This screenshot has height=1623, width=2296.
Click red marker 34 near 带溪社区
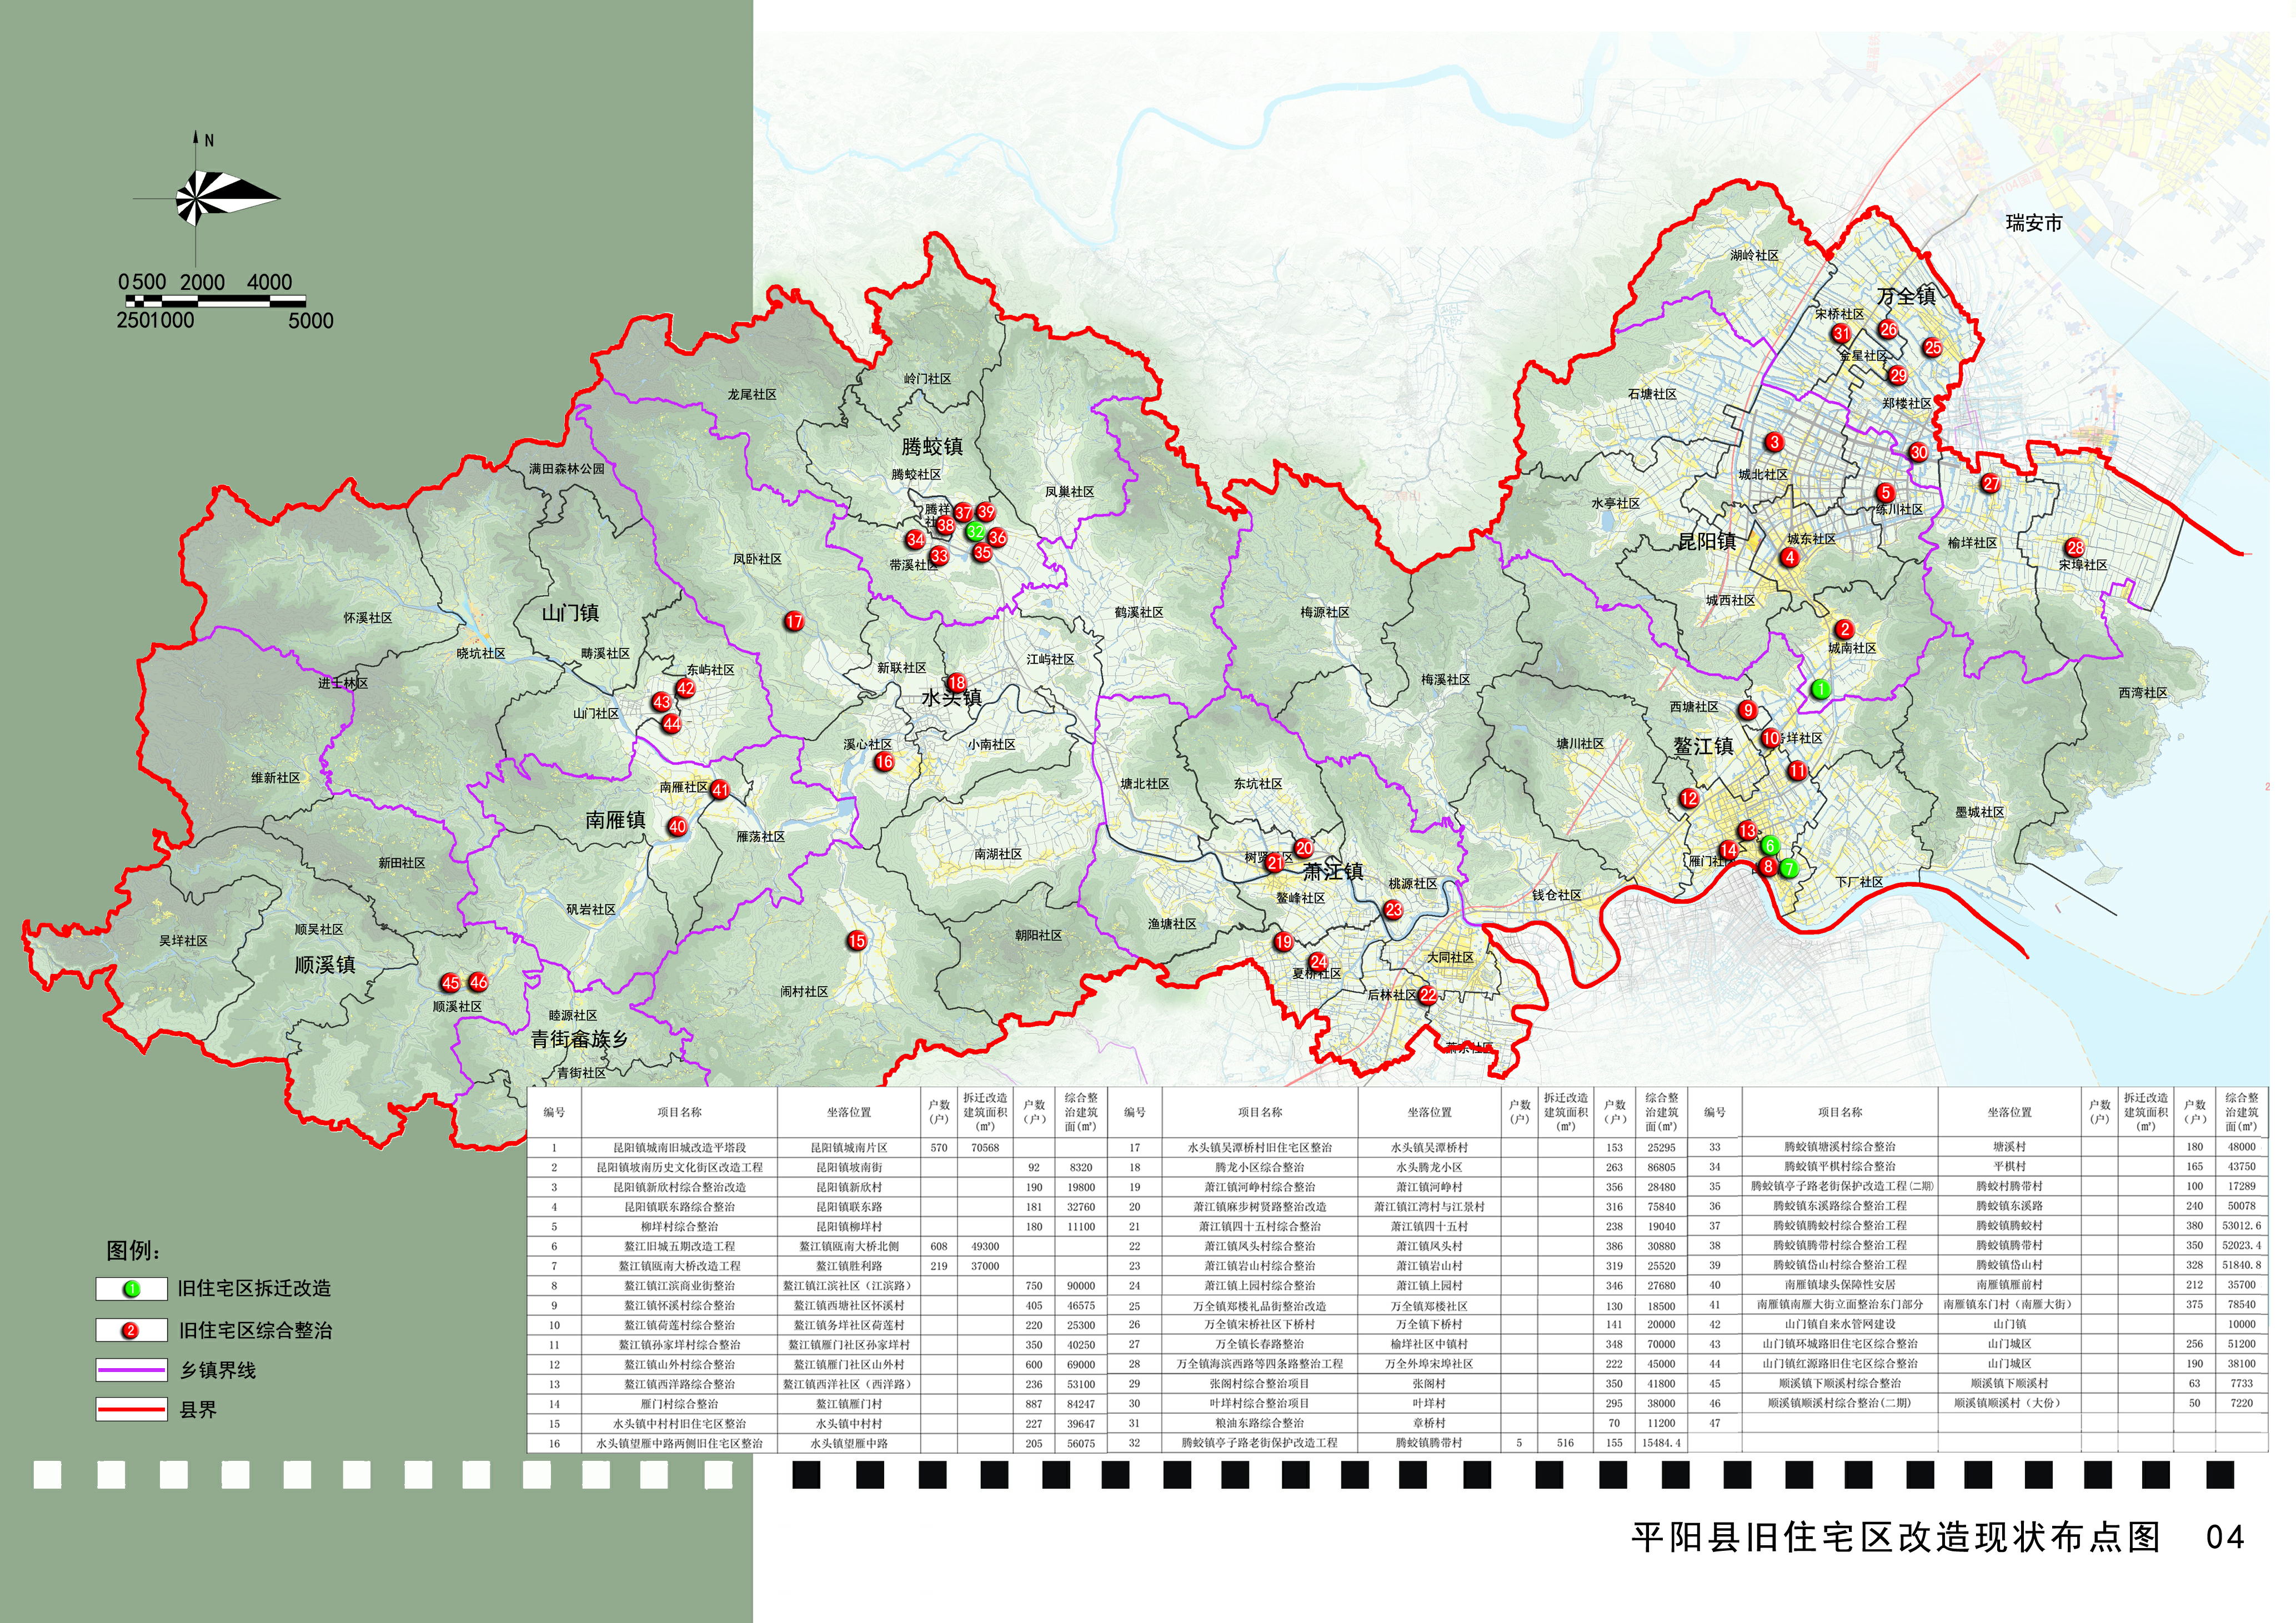[915, 539]
